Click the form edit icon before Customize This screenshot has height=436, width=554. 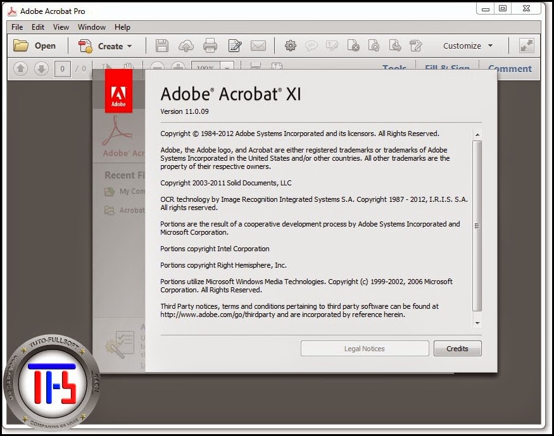click(416, 46)
